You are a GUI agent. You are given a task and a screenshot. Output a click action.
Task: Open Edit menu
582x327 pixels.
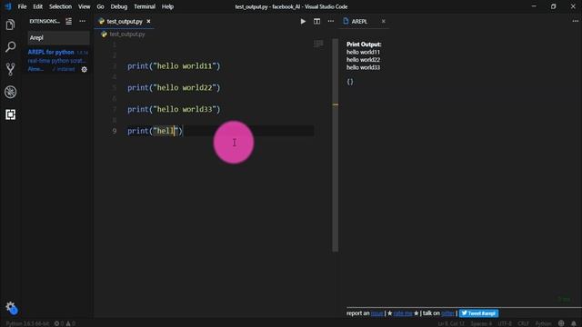point(38,6)
